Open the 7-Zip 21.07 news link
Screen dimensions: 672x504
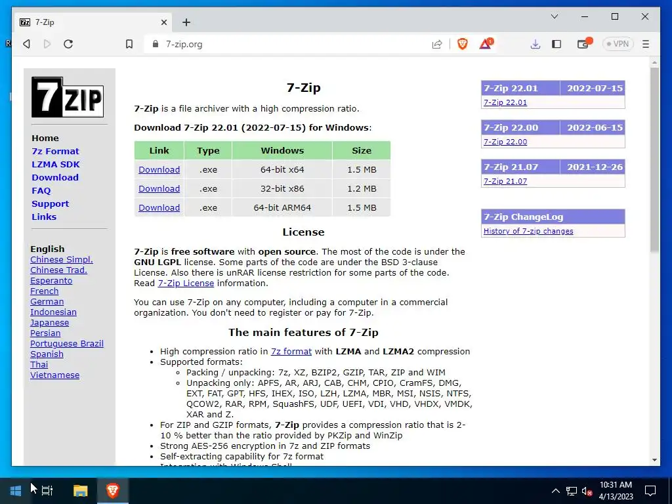(x=505, y=181)
